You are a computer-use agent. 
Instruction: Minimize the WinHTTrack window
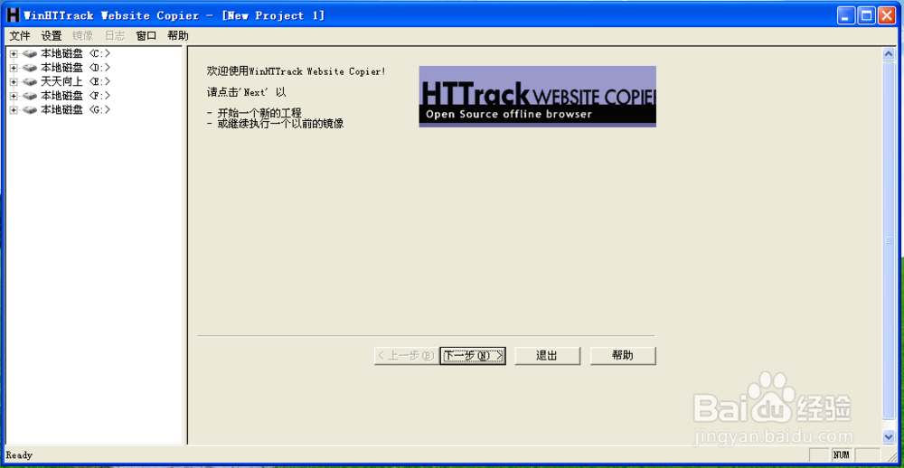coord(846,15)
